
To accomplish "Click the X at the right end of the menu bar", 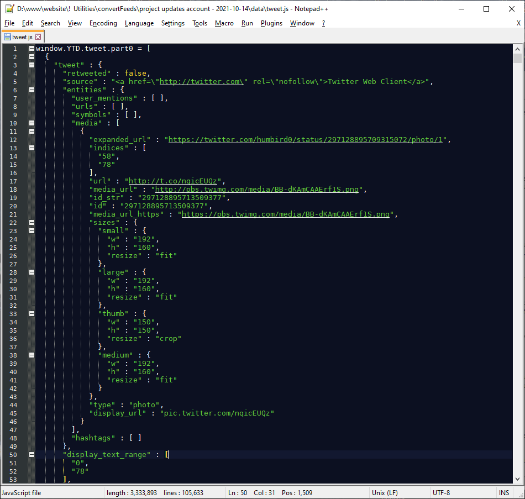I will pos(518,23).
